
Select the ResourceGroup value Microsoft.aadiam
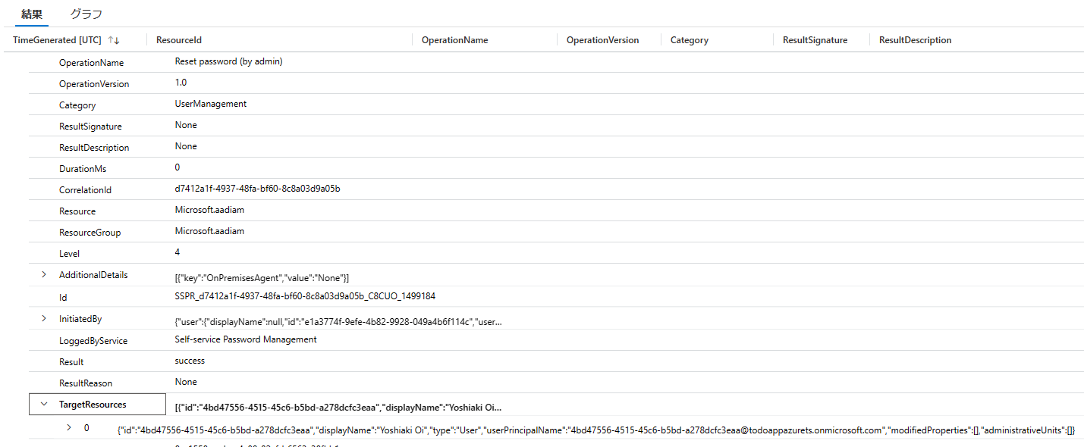coord(209,231)
